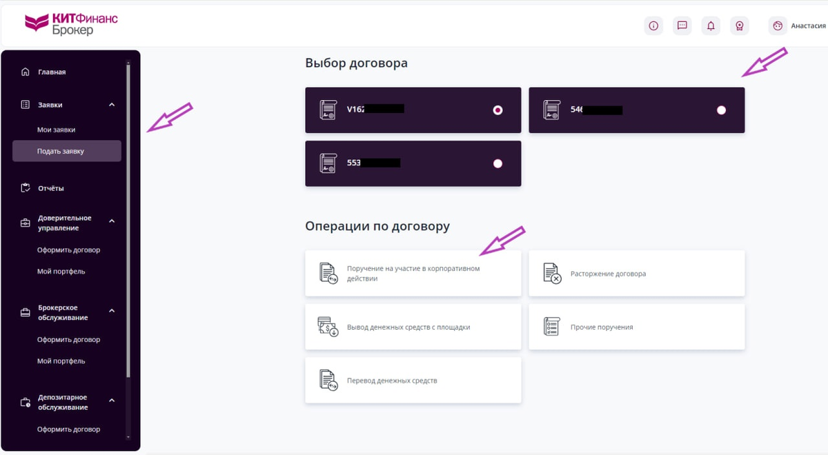The width and height of the screenshot is (828, 455).
Task: Collapse the Брокерское обслуживание chevron
Action: click(112, 311)
